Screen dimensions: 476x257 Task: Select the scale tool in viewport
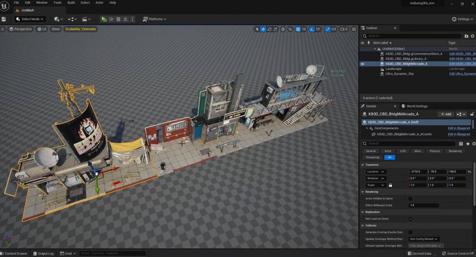(x=275, y=29)
